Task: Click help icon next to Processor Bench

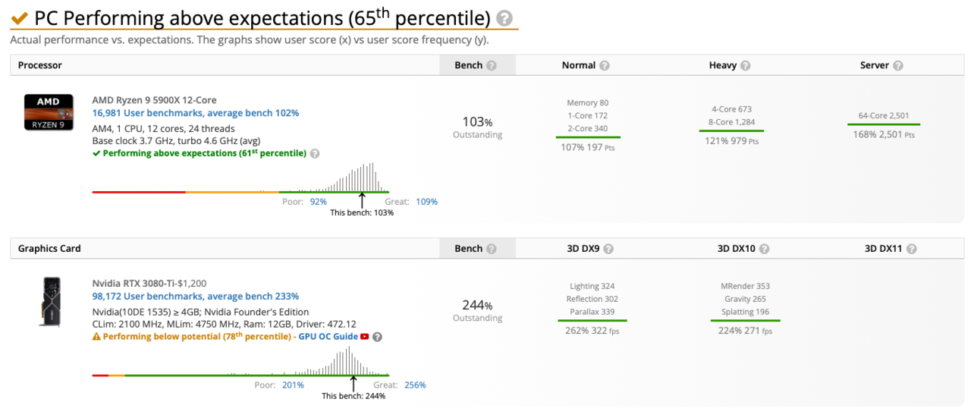Action: (x=492, y=65)
